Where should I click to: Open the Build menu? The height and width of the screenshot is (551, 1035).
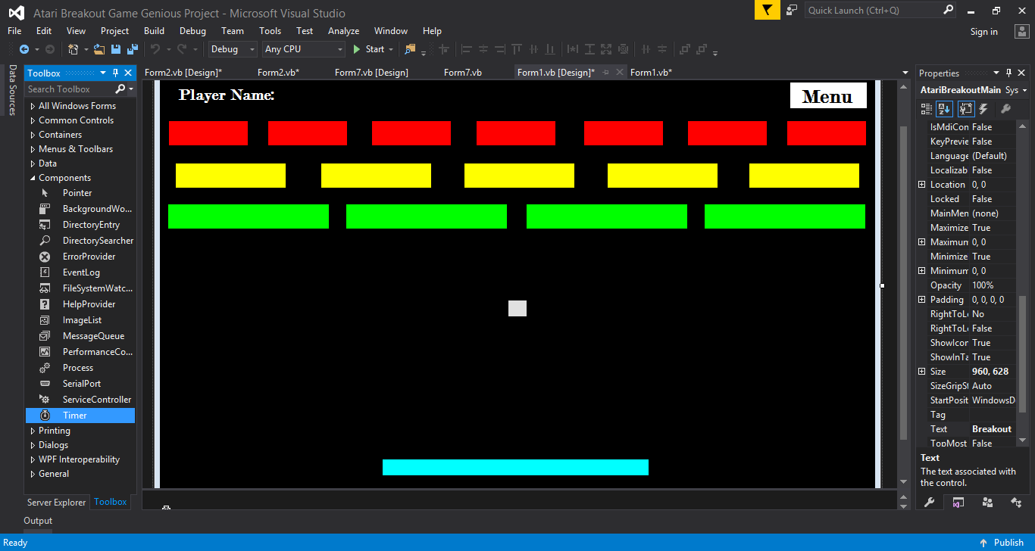point(154,31)
